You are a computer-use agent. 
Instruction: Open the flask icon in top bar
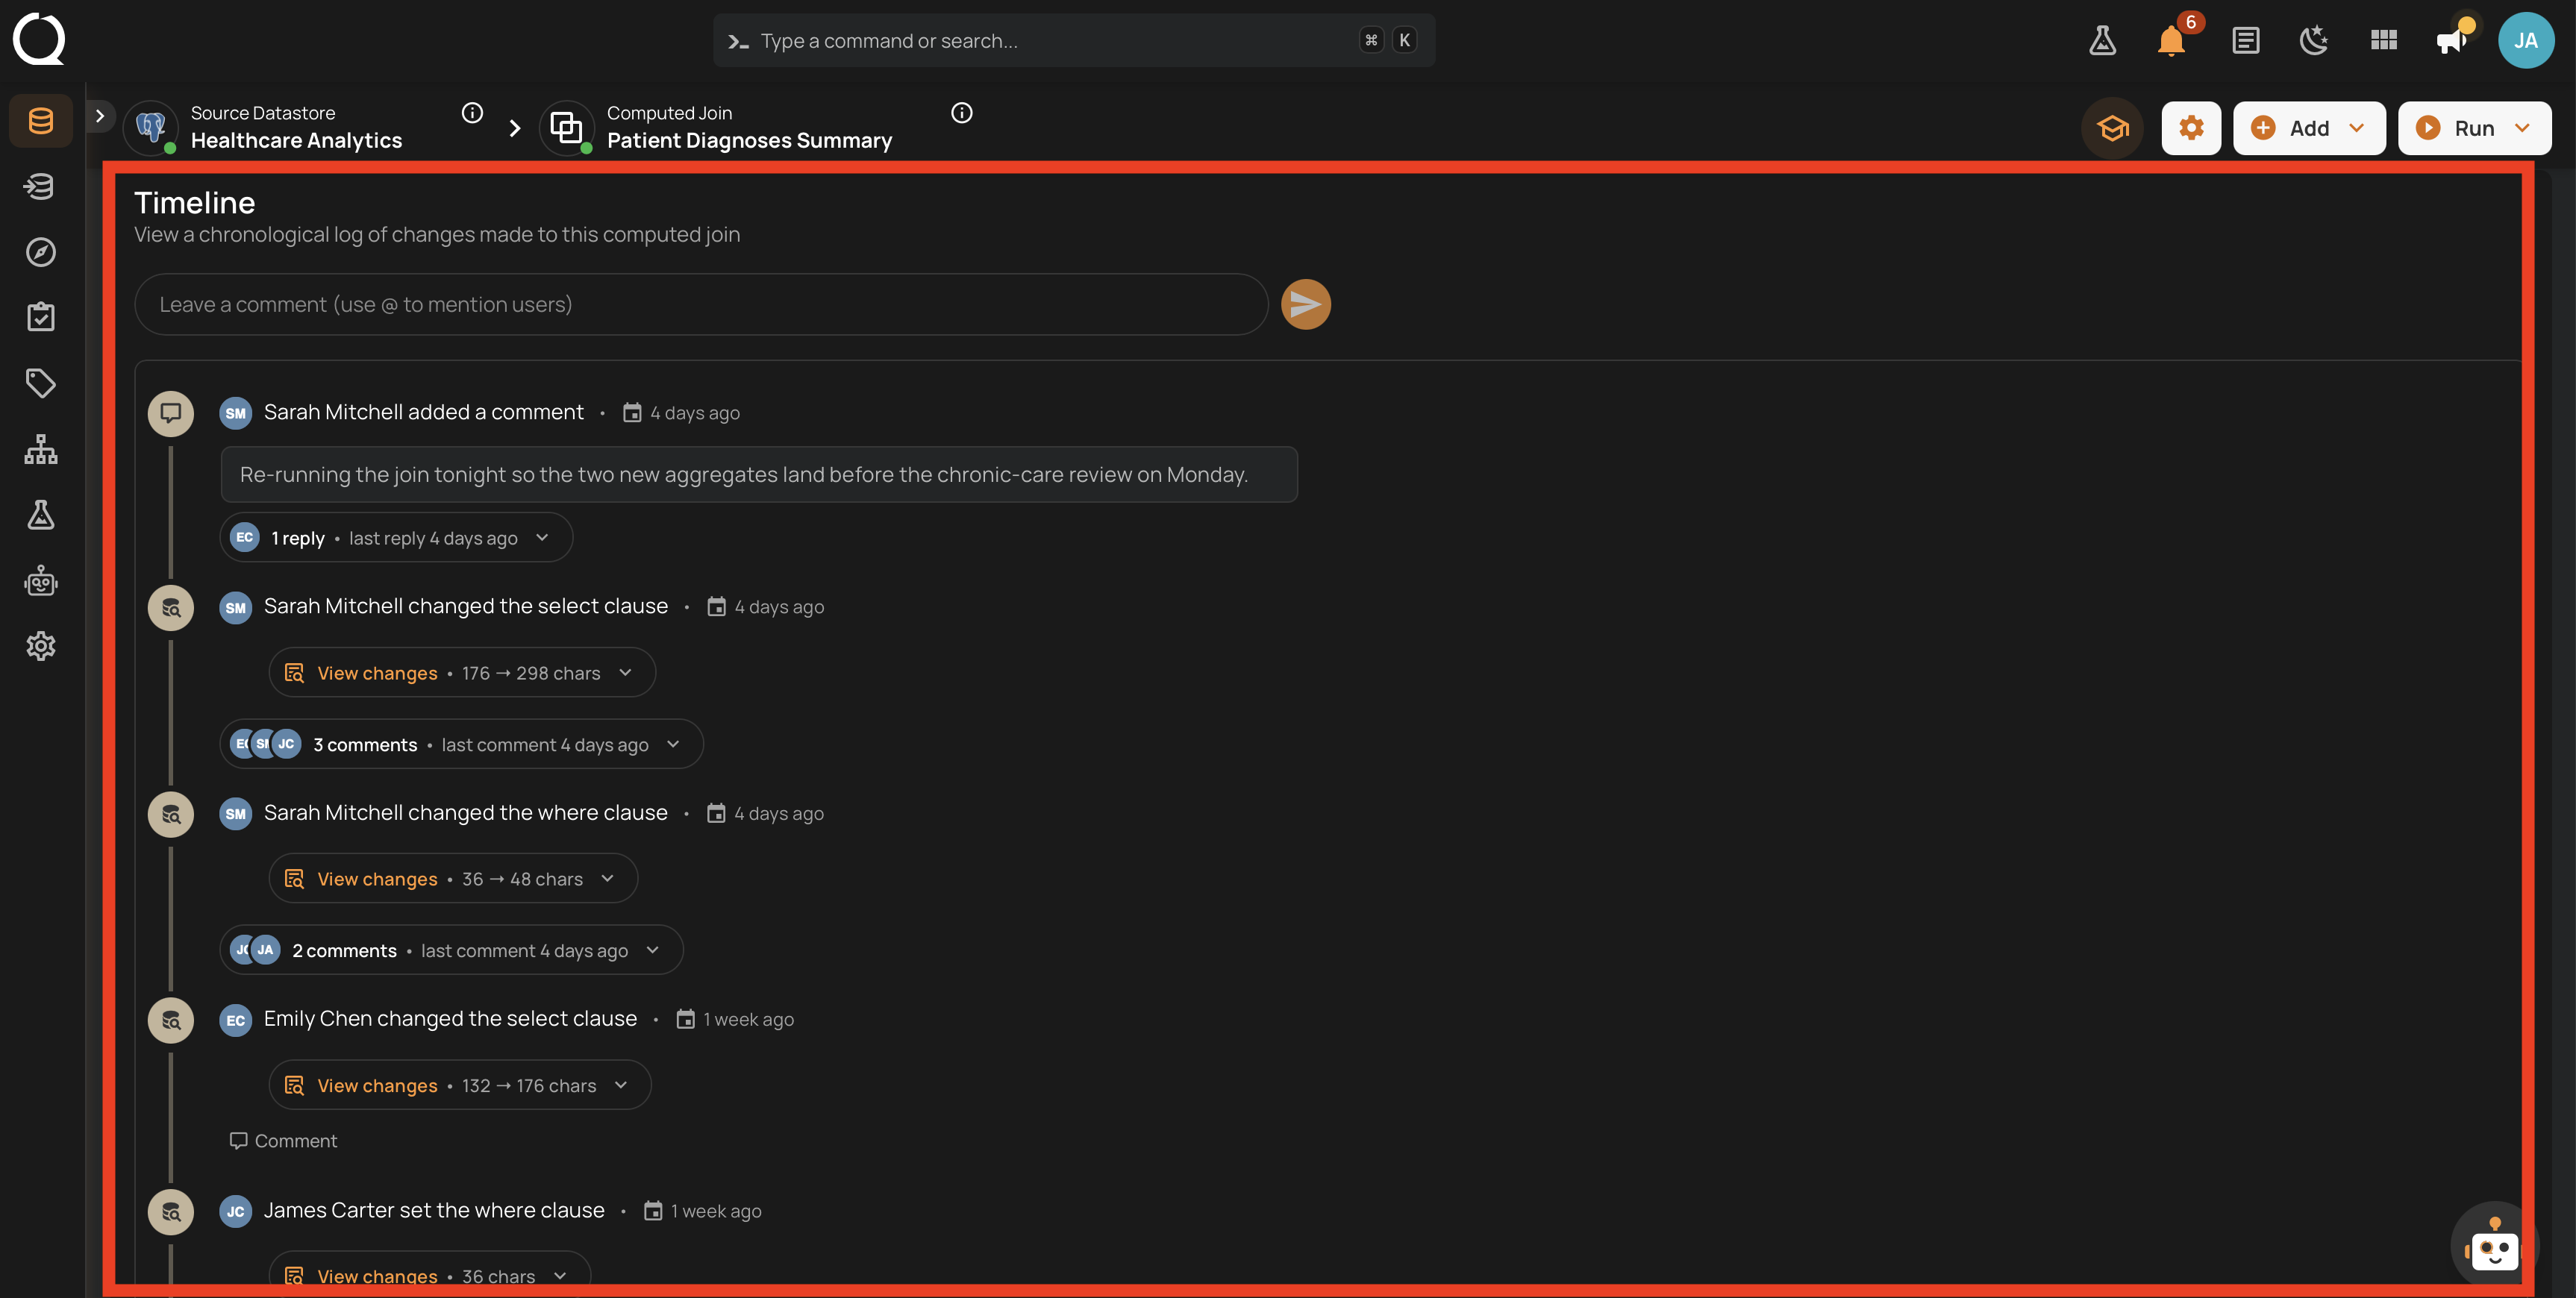(x=2102, y=40)
